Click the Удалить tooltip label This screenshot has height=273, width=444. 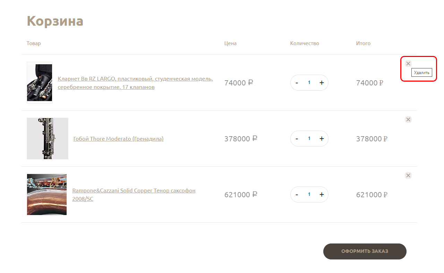(421, 73)
